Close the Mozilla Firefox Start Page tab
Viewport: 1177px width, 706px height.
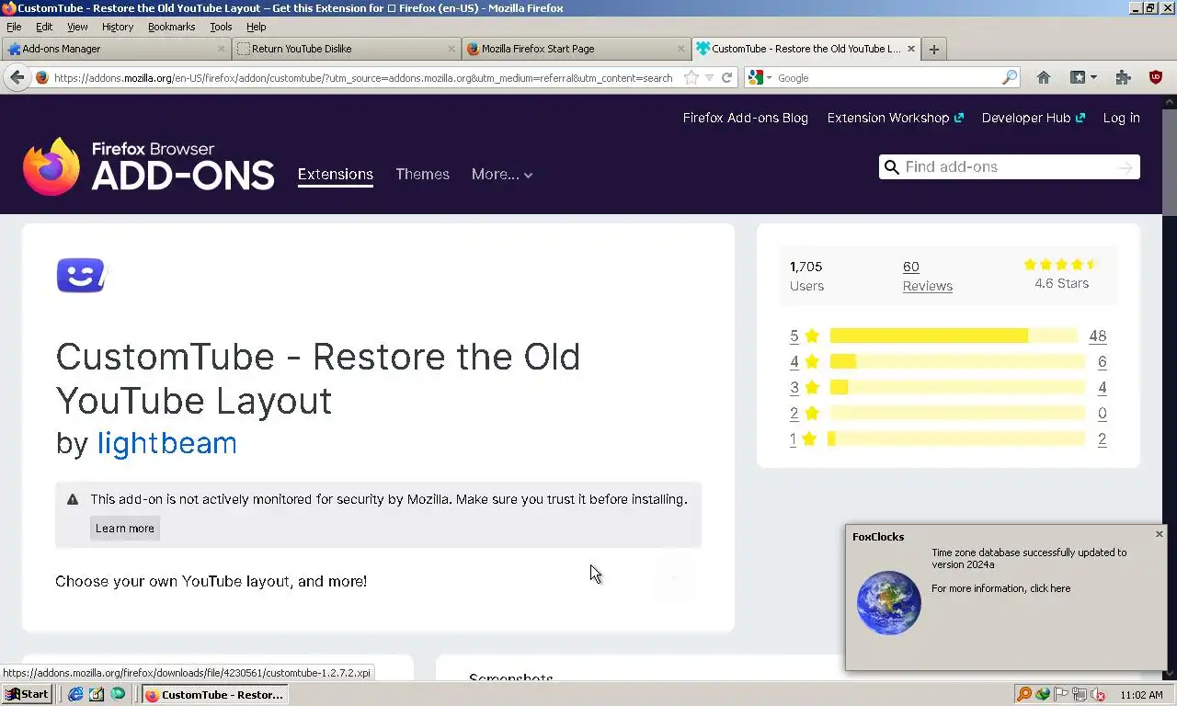click(681, 49)
